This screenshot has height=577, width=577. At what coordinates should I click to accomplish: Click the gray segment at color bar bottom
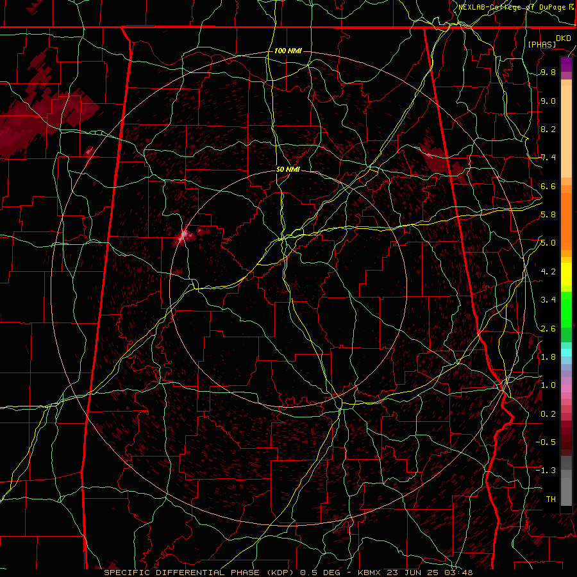tap(566, 482)
